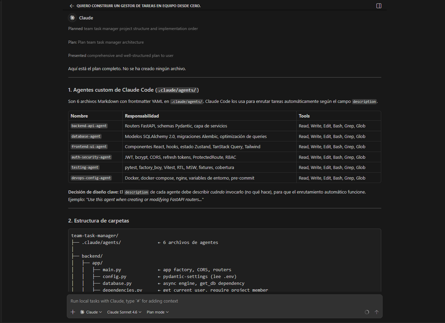The height and width of the screenshot is (323, 445).
Task: Click the frontend-ui-agent name in the table
Action: click(89, 147)
